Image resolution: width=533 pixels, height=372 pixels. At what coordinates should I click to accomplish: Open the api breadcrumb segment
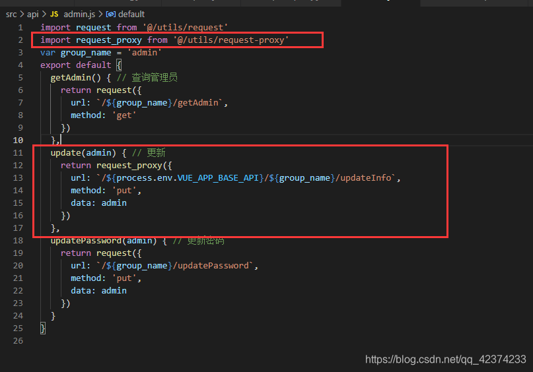click(x=32, y=15)
